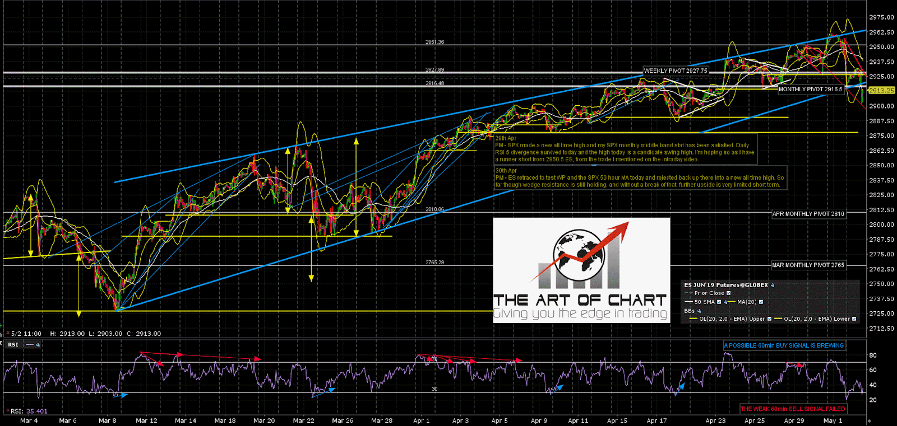Open ES JUN'19 Futures chart settings wrench

pos(773,285)
